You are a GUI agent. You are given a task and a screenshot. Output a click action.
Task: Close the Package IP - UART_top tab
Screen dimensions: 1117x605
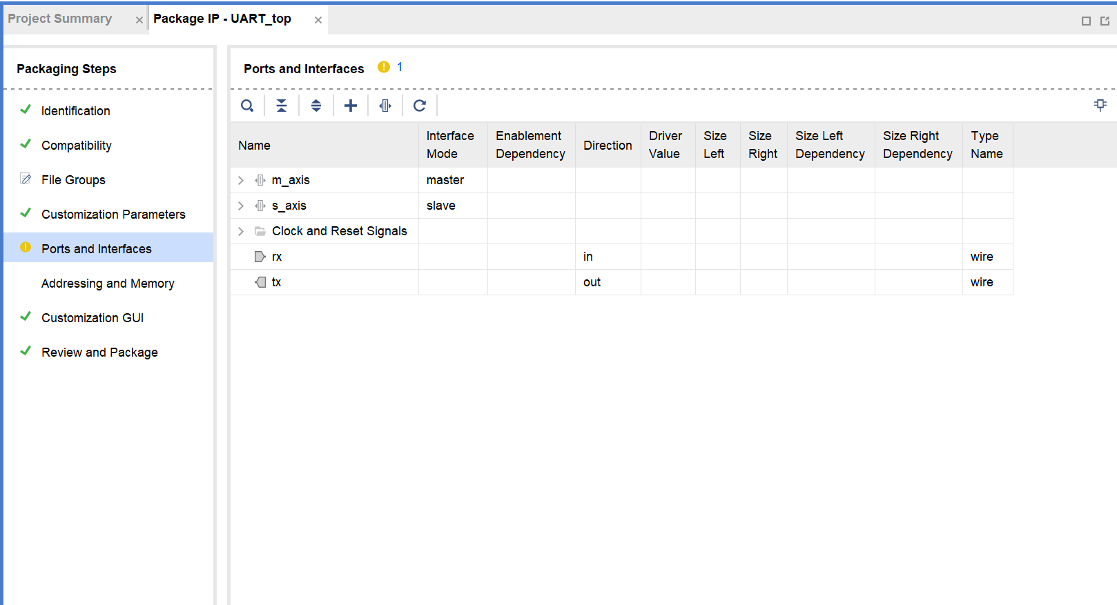pyautogui.click(x=318, y=20)
